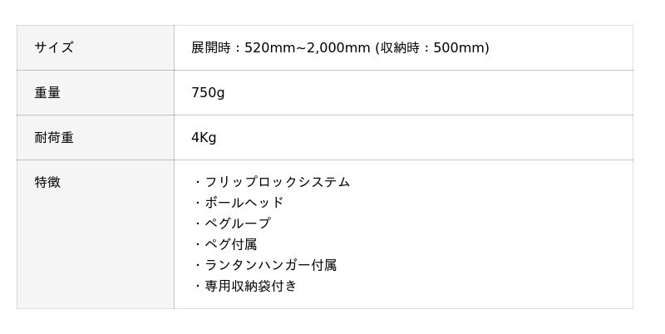The image size is (665, 334).
Task: Click the 500mm storage length value
Action: point(459,47)
